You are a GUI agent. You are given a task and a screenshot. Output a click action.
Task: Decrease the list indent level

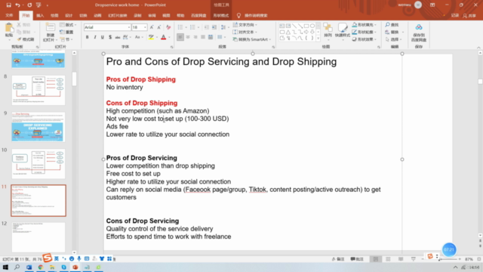coord(206,27)
